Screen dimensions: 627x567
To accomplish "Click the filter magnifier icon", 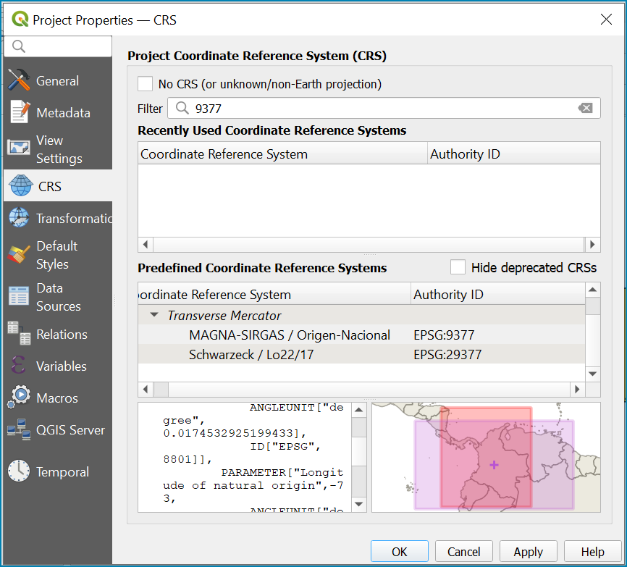I will [x=182, y=108].
